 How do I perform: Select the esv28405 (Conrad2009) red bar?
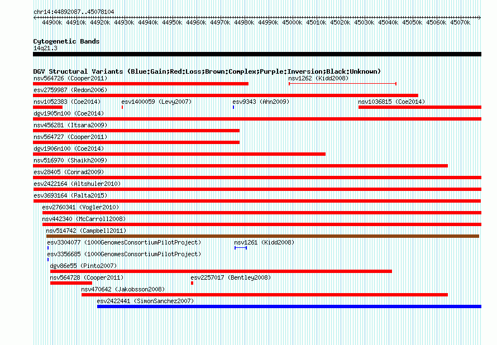tap(257, 178)
